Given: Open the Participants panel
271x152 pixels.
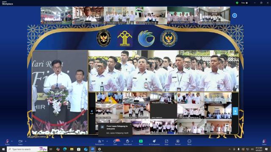Looking at the screenshot, I should 100,142.
